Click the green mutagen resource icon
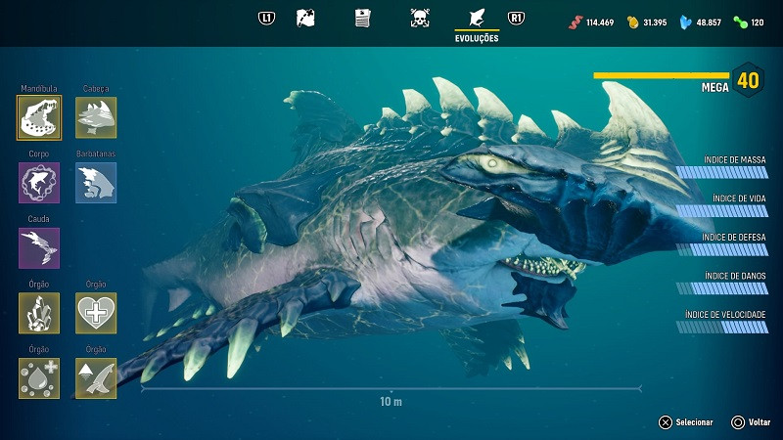 (740, 22)
